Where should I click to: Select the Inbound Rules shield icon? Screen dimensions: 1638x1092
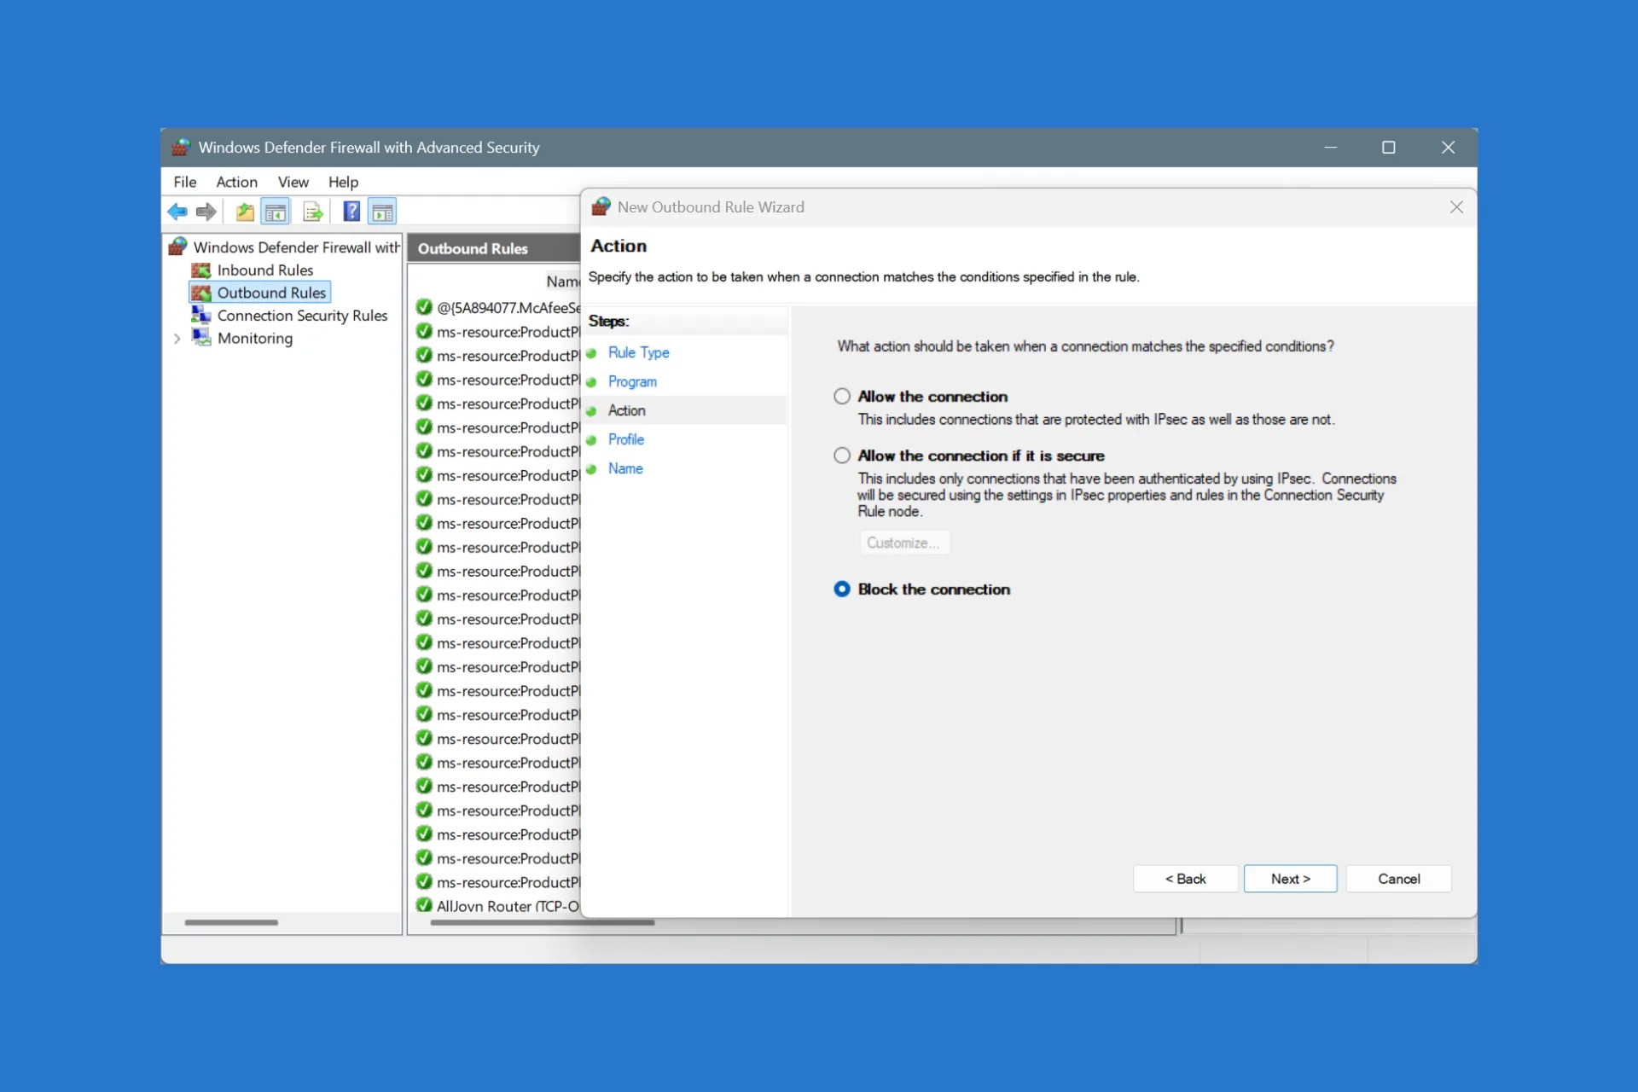(201, 270)
